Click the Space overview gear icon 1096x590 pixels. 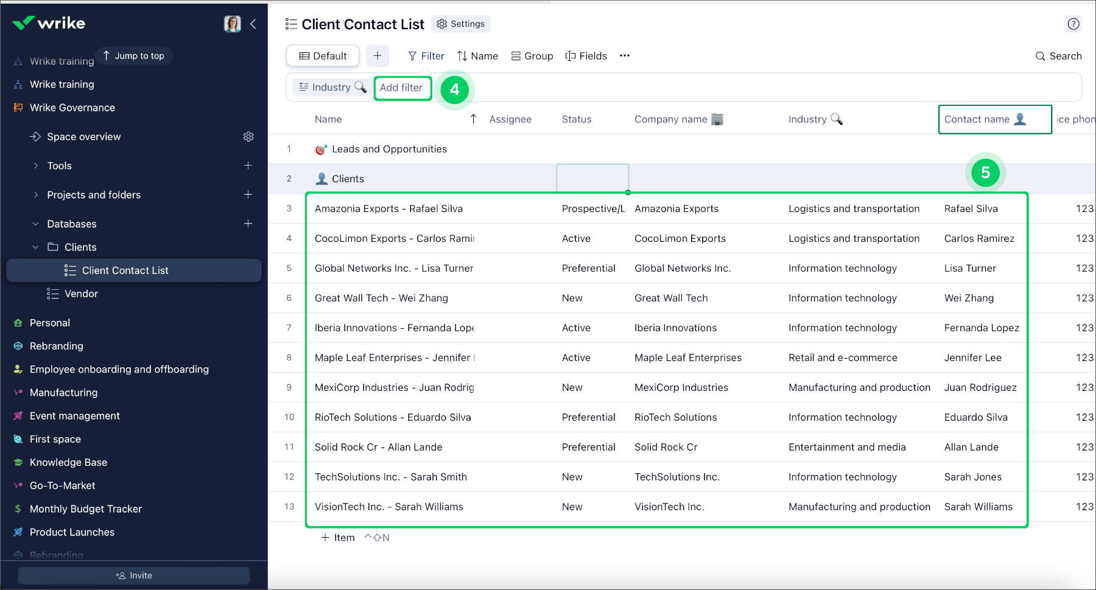coord(248,136)
